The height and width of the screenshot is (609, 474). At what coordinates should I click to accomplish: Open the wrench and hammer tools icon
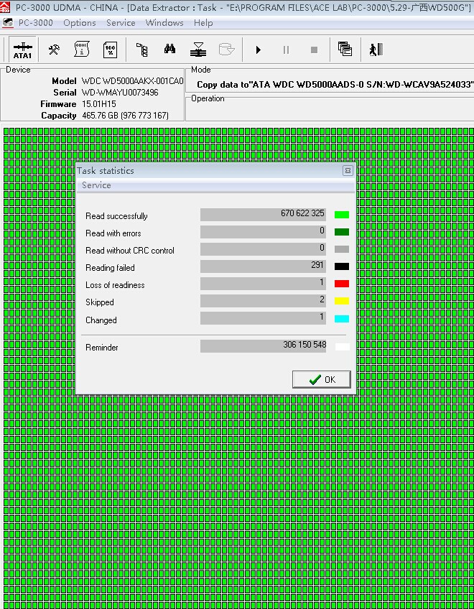pyautogui.click(x=54, y=50)
